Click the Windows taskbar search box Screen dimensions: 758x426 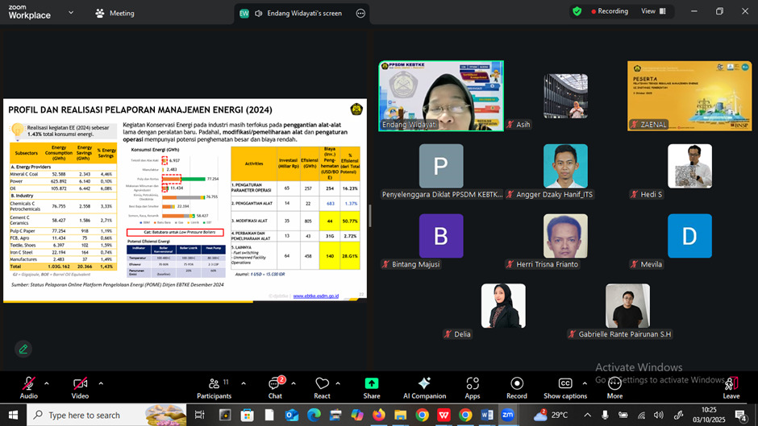97,415
